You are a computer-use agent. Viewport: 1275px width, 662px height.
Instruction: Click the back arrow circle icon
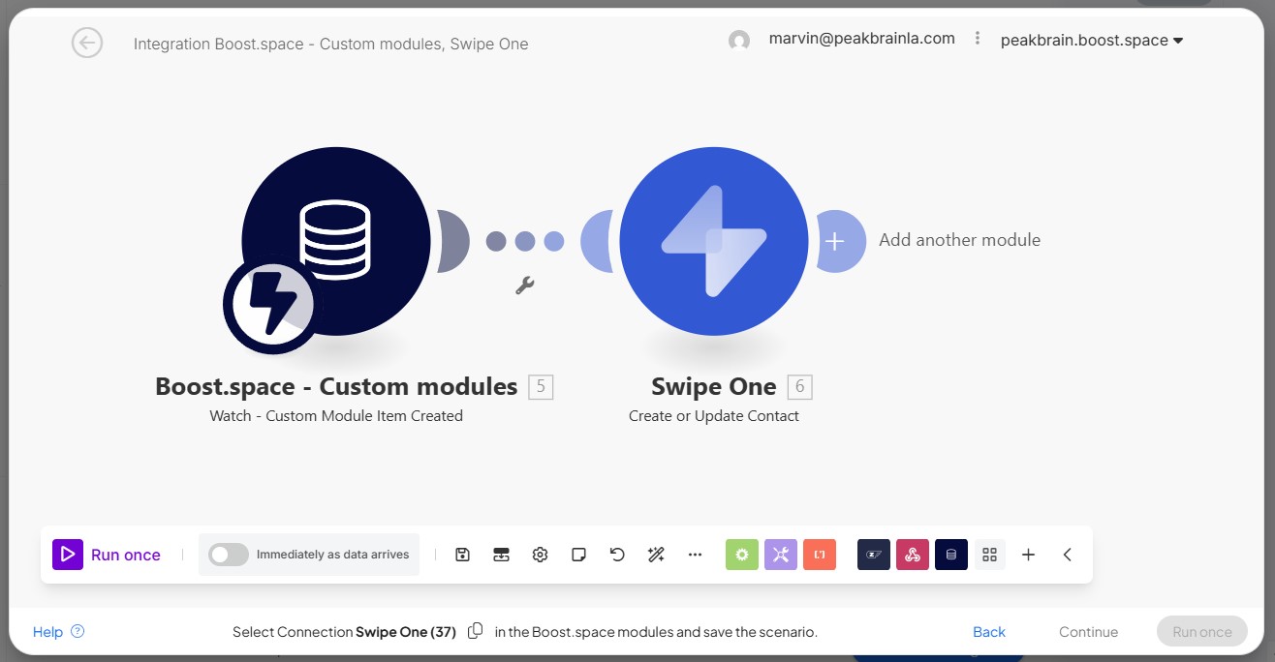pyautogui.click(x=87, y=43)
